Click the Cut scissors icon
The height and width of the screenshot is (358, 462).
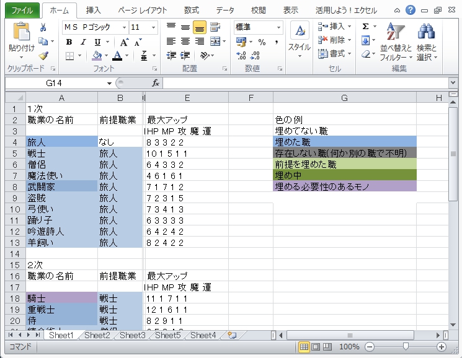click(43, 28)
